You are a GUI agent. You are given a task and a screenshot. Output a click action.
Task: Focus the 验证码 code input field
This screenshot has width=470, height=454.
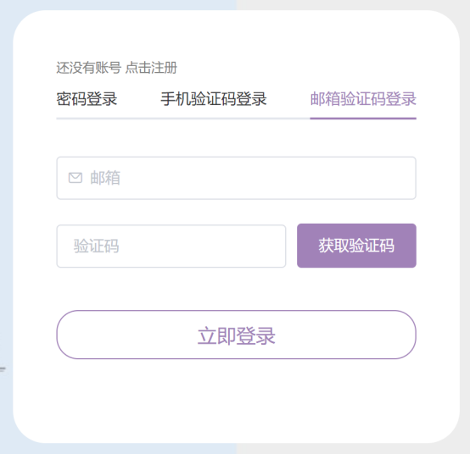(x=171, y=246)
